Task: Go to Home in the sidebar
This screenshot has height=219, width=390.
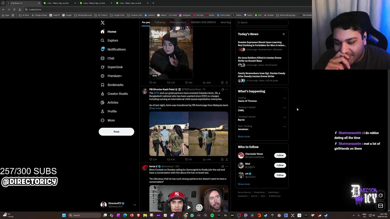Action: tap(109, 32)
